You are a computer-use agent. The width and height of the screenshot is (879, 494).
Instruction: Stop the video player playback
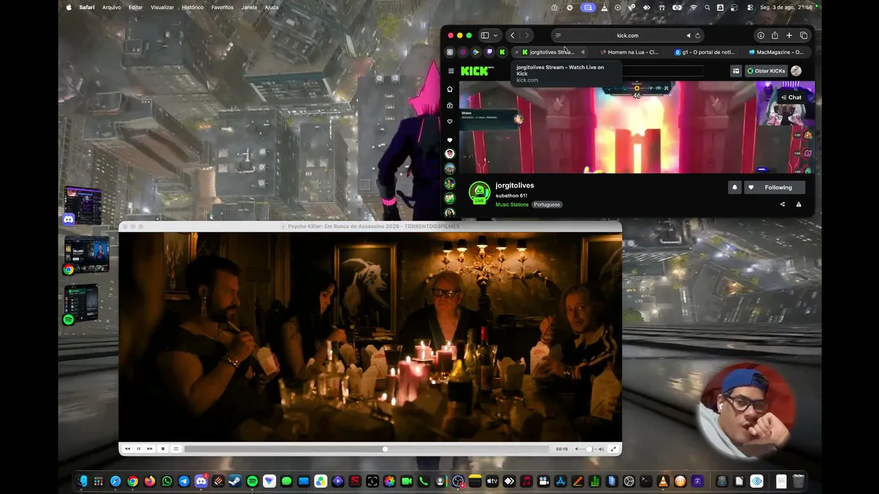pyautogui.click(x=163, y=449)
